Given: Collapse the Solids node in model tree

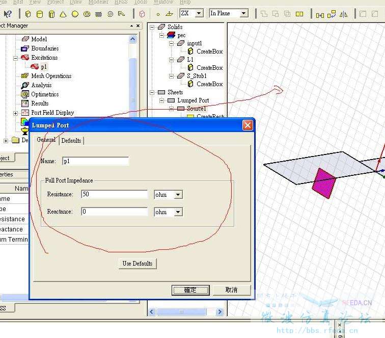Looking at the screenshot, I should tap(152, 27).
